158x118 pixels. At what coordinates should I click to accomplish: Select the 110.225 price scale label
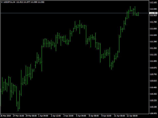[153, 100]
